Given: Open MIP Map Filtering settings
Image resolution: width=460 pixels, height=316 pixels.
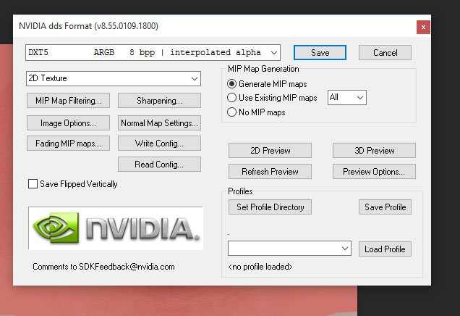Looking at the screenshot, I should [x=68, y=101].
